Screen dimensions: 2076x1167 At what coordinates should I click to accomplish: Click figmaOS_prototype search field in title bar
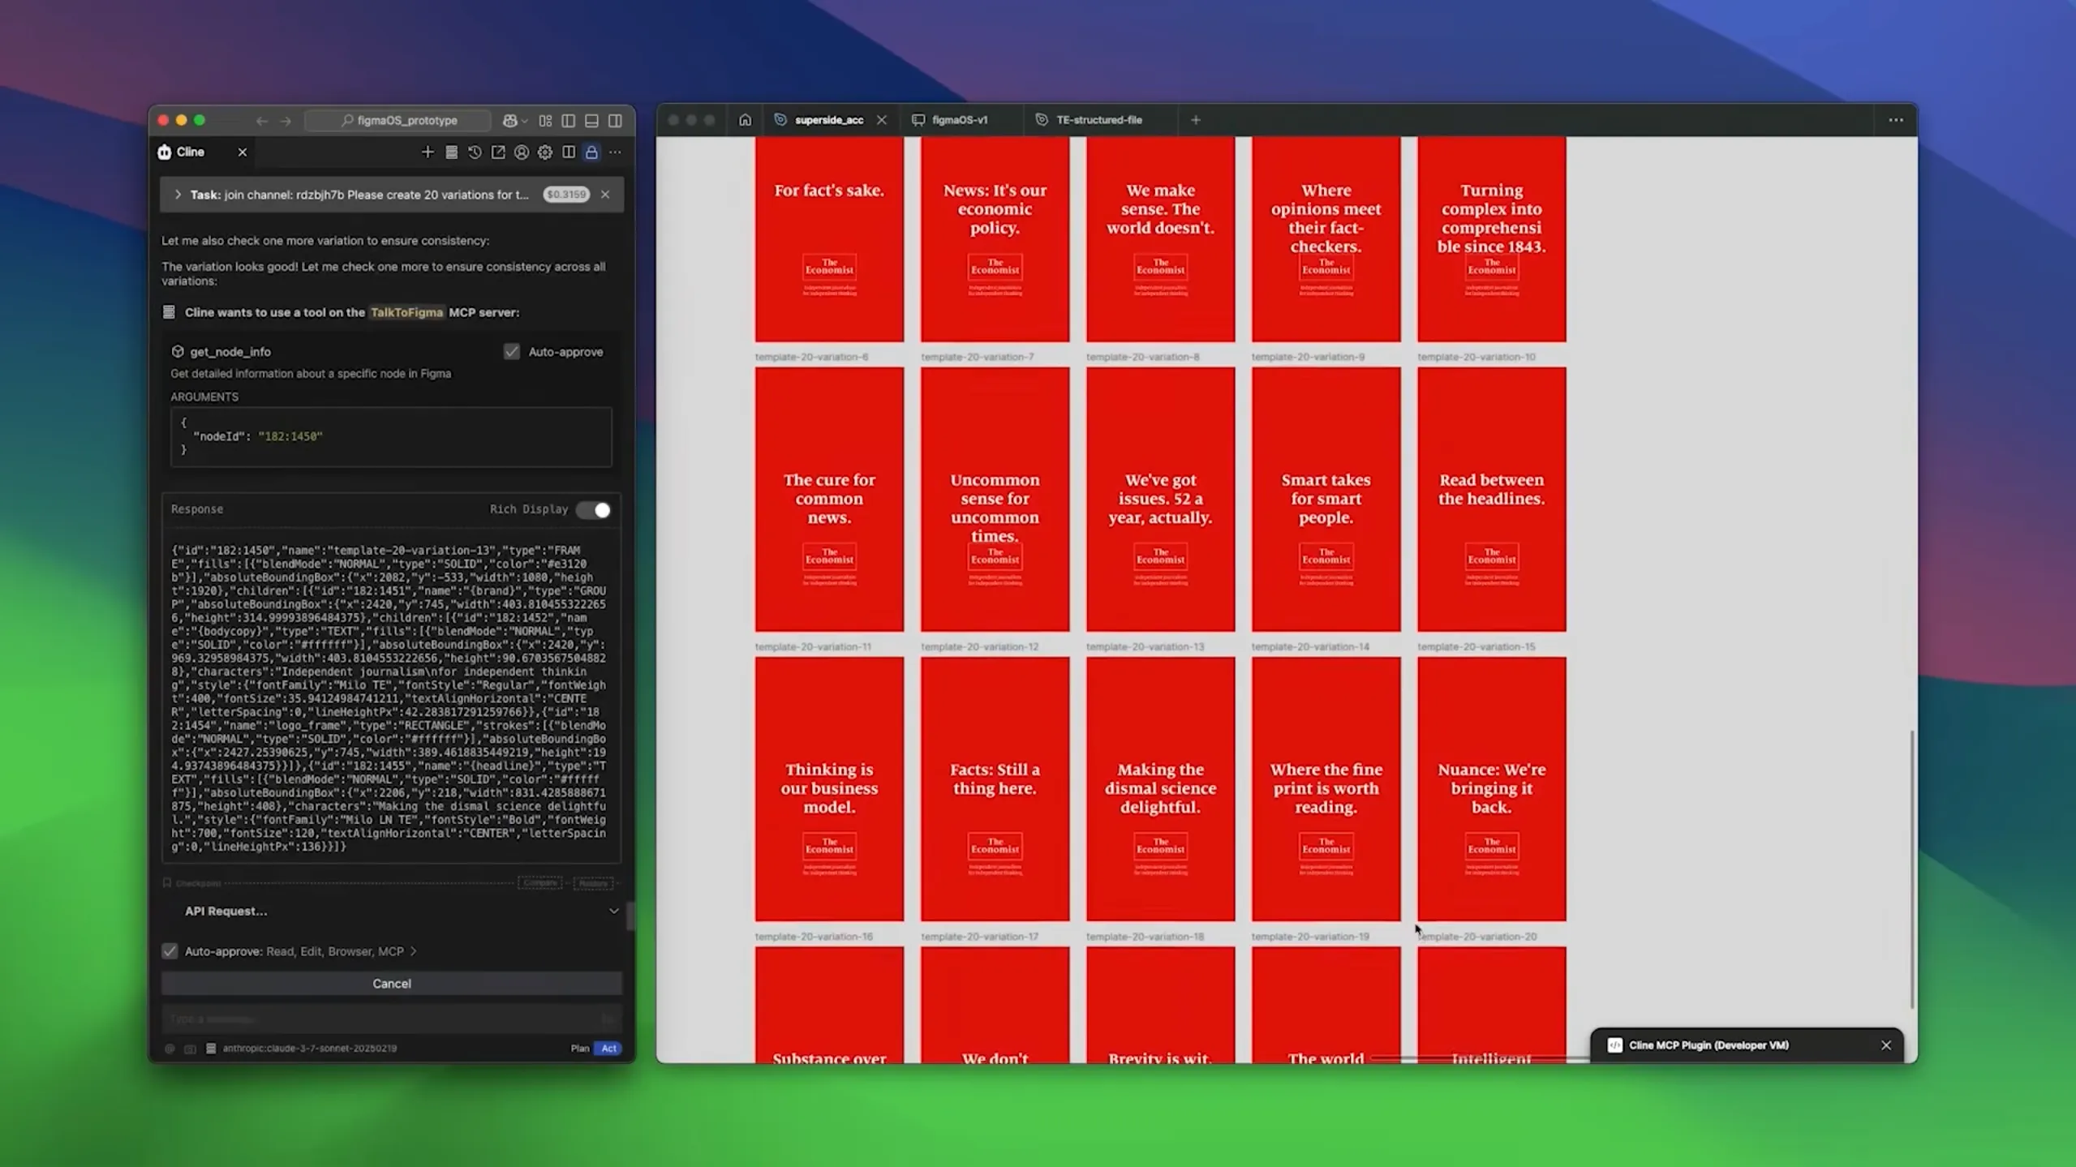pyautogui.click(x=398, y=120)
